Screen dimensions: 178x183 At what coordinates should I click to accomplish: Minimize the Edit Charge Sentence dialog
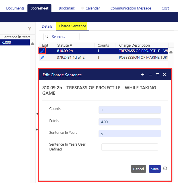150,75
